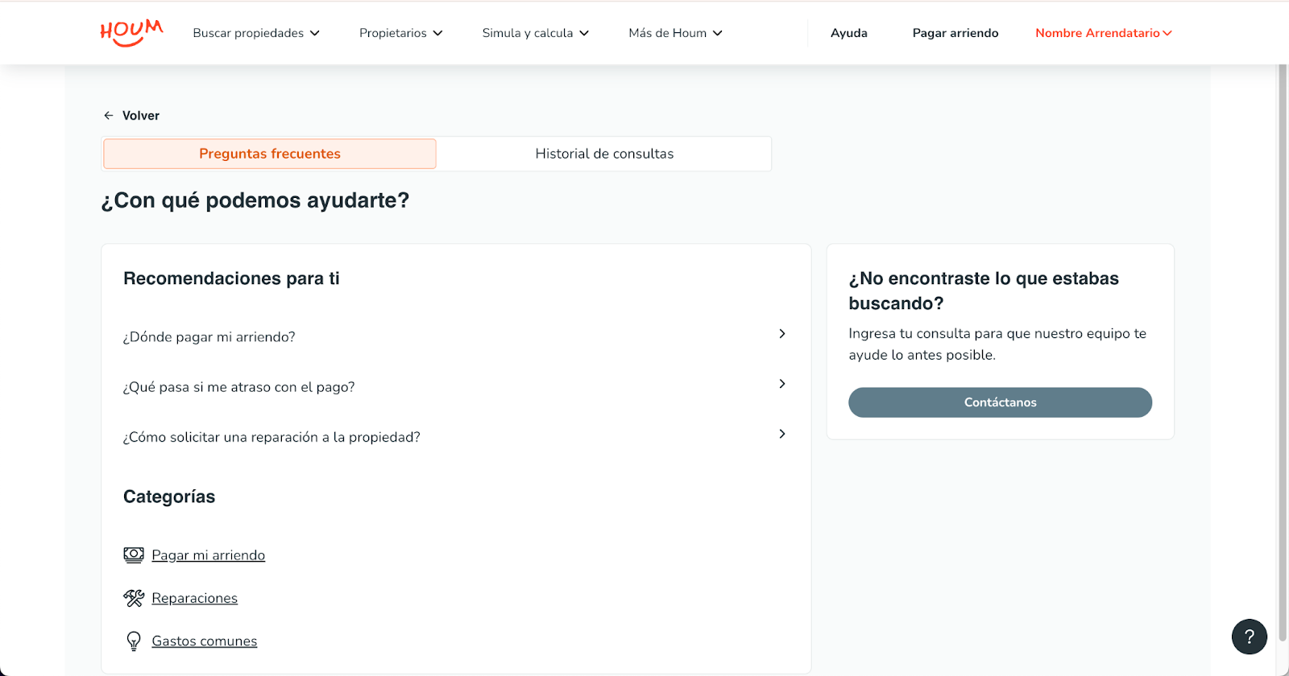Open the Simula y calcula dropdown

[536, 33]
